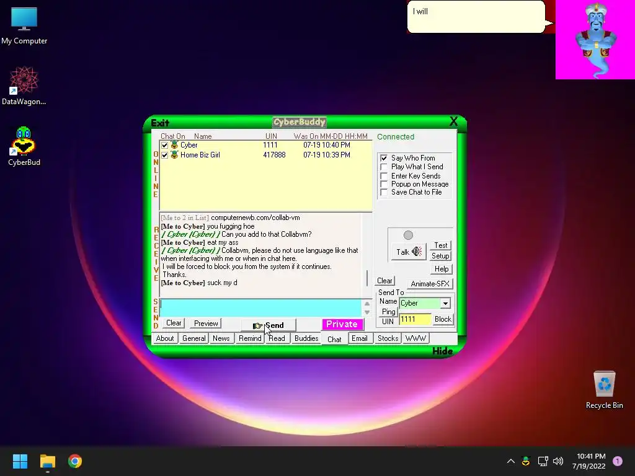
Task: Click the received messages scrollbar thumb
Action: point(367,278)
